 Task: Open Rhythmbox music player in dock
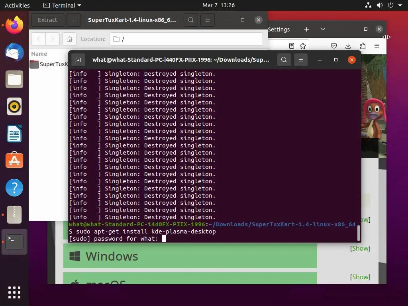(14, 106)
